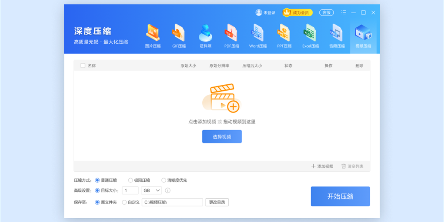
Task: Click the 目标大小 info tooltip icon
Action: pos(168,190)
